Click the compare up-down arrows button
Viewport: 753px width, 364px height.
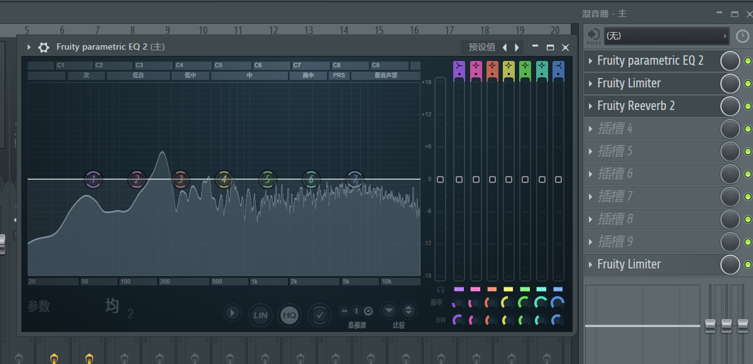[409, 310]
